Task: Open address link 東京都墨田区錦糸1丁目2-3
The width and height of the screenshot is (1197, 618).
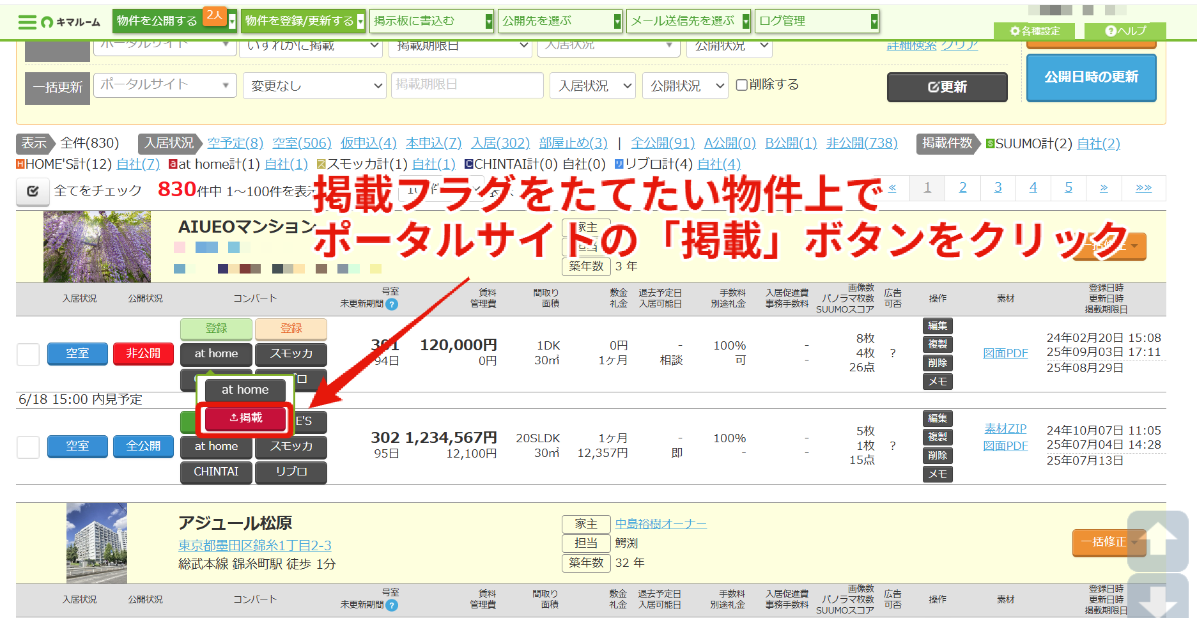Action: [x=254, y=546]
